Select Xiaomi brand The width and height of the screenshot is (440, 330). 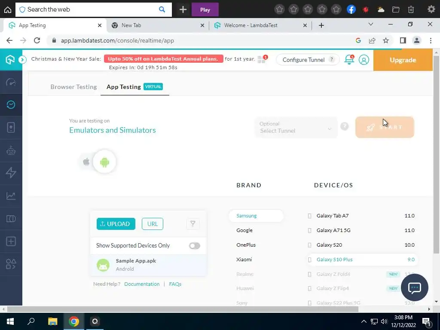pyautogui.click(x=244, y=259)
